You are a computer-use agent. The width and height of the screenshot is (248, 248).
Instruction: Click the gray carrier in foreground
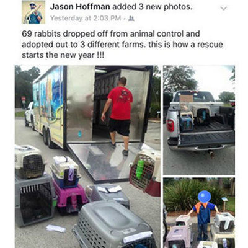(x=113, y=225)
